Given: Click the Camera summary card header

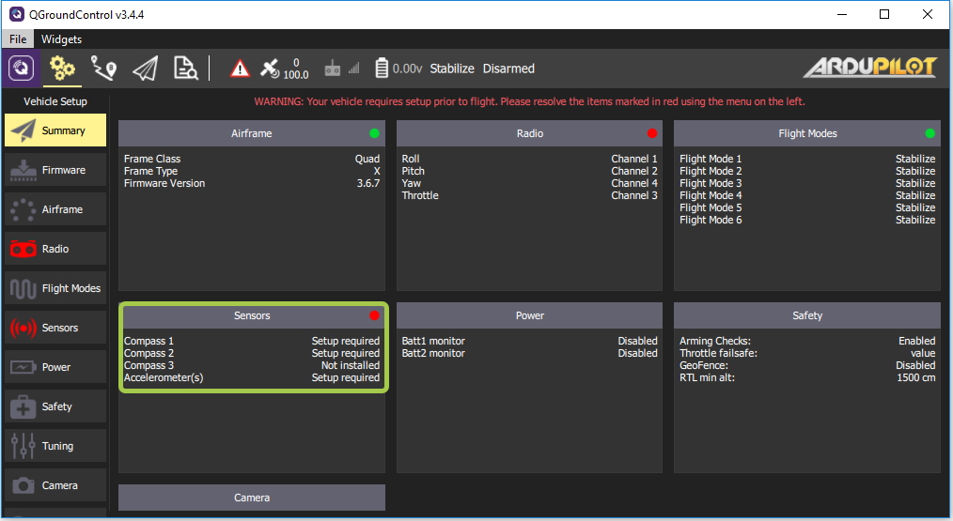Looking at the screenshot, I should click(252, 498).
